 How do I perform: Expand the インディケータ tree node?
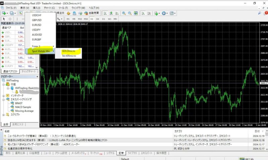pyautogui.click(x=3, y=96)
